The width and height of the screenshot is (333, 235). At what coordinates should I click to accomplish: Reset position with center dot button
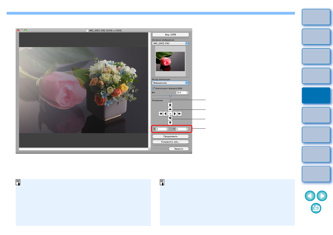click(x=170, y=114)
